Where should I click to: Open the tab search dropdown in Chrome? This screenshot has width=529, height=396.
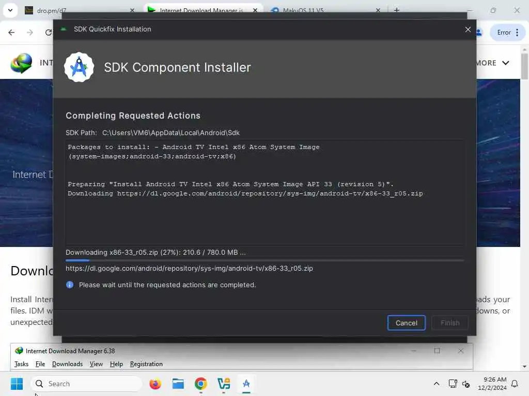click(10, 10)
